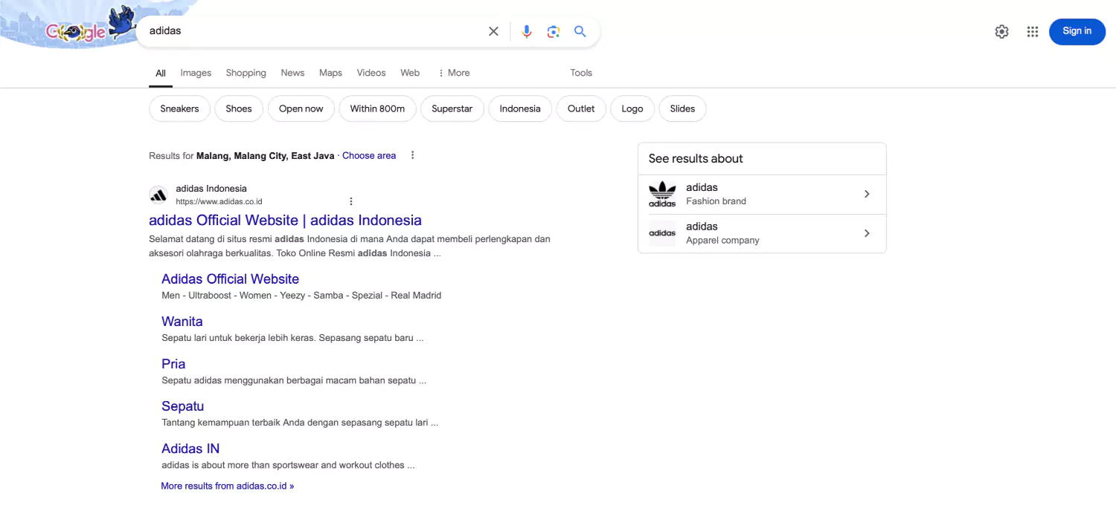The width and height of the screenshot is (1116, 508).
Task: Start voice search with microphone icon
Action: (527, 31)
